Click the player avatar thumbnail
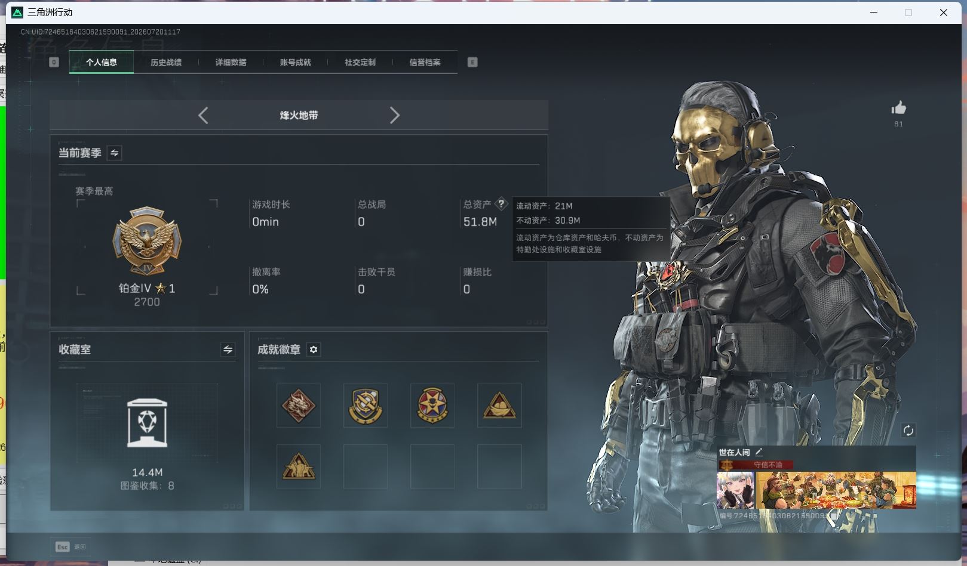This screenshot has height=566, width=967. click(x=736, y=490)
